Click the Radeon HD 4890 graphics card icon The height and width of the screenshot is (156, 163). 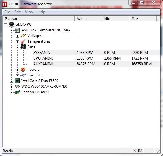tap(17, 92)
